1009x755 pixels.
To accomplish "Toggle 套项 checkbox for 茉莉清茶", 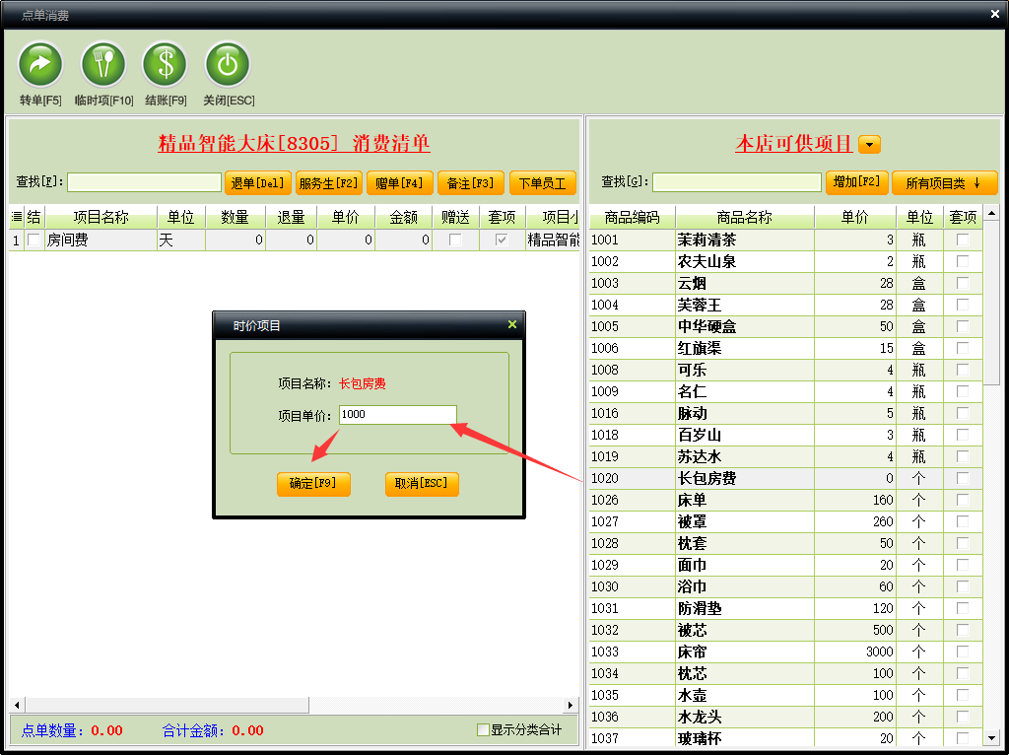I will [963, 240].
